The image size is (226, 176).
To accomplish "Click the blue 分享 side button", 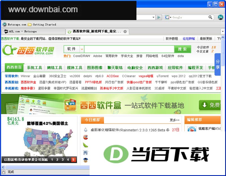I will point(218,64).
